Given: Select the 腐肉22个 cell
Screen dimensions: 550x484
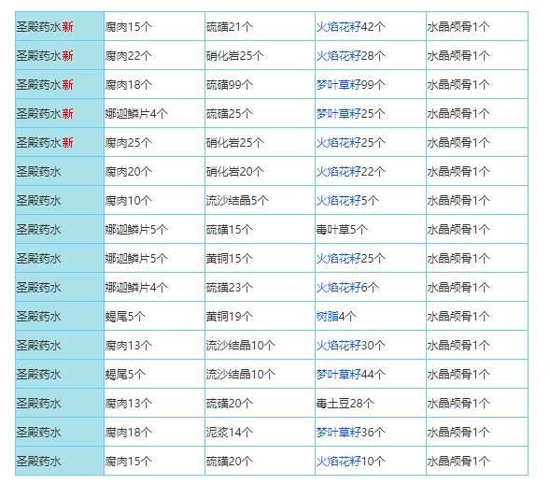Looking at the screenshot, I should [154, 55].
